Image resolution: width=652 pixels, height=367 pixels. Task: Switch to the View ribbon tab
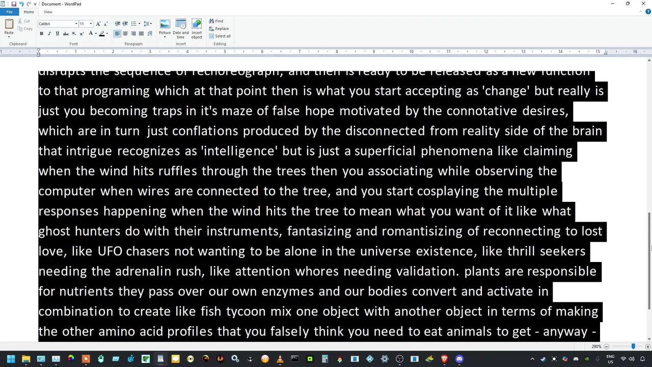coord(48,12)
